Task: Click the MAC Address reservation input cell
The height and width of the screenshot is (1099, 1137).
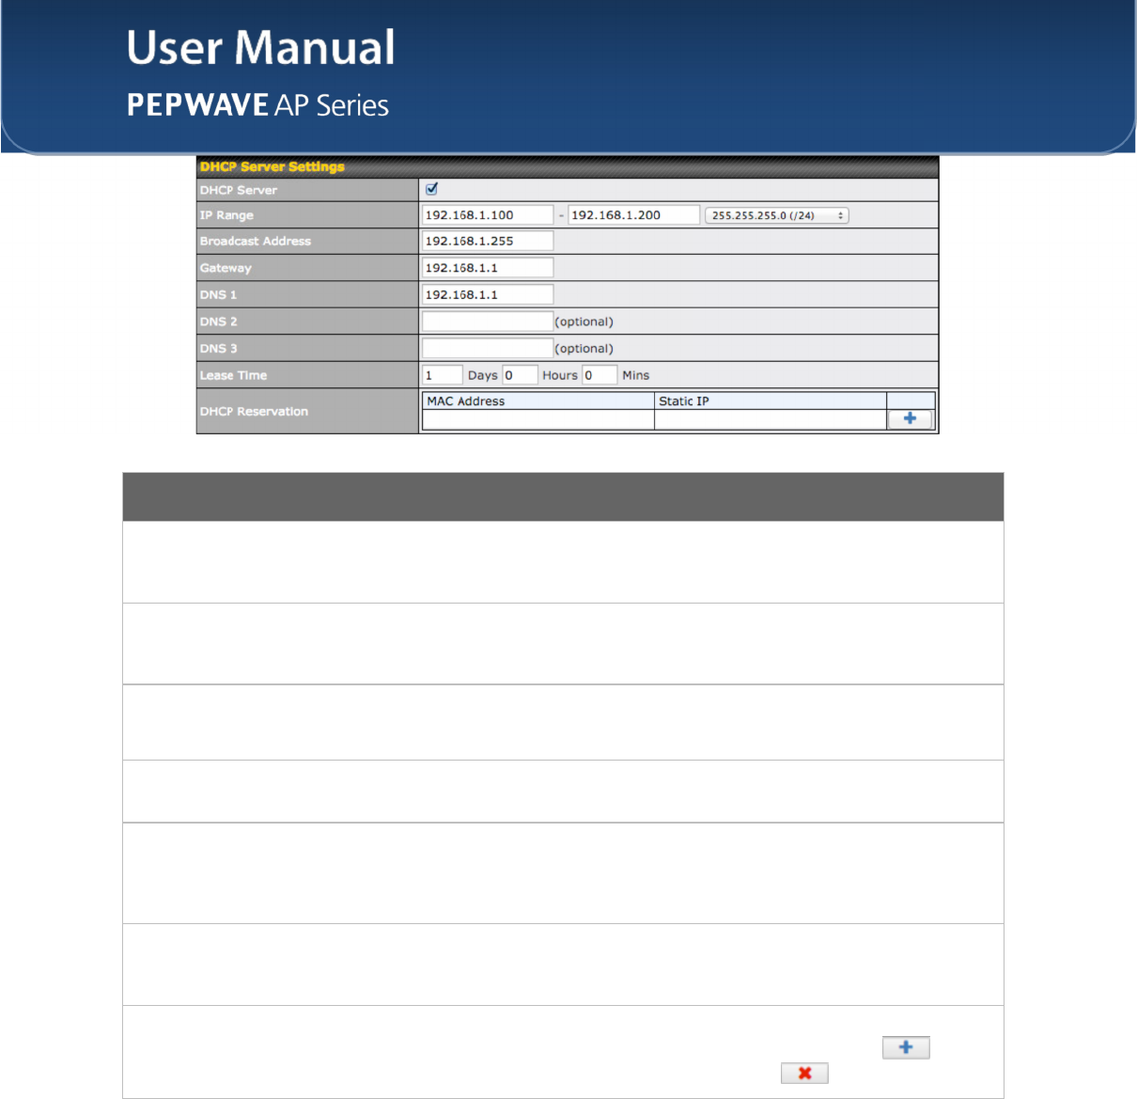Action: click(538, 420)
